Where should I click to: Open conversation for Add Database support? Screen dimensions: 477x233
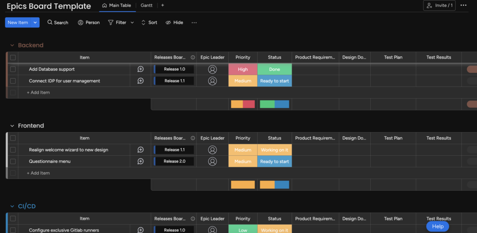[140, 69]
